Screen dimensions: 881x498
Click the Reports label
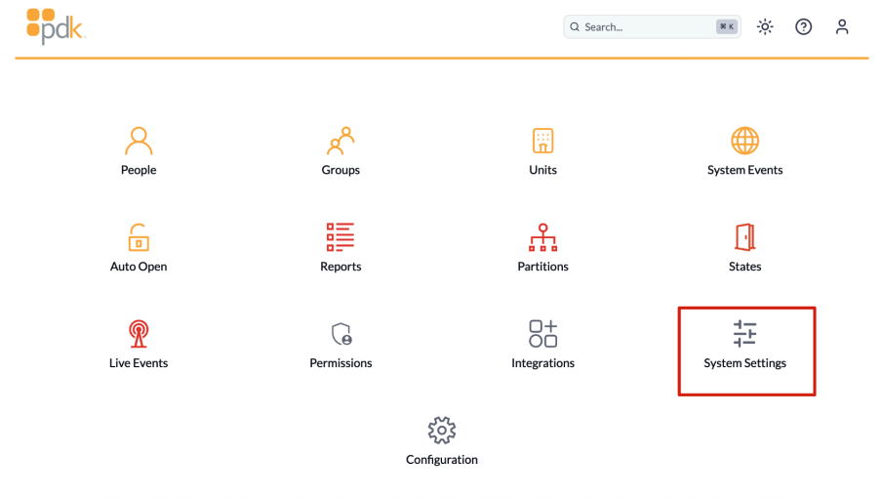(x=340, y=267)
